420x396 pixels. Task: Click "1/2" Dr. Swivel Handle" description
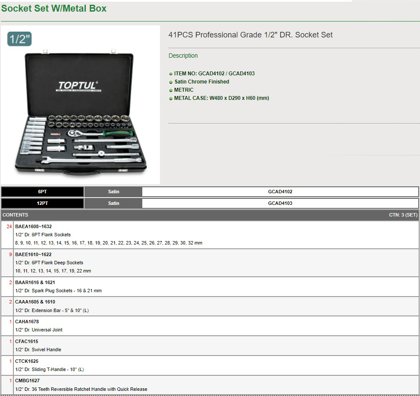pyautogui.click(x=38, y=350)
